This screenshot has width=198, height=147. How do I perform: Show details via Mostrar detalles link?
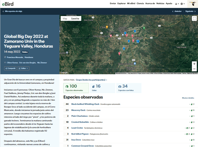click(188, 98)
